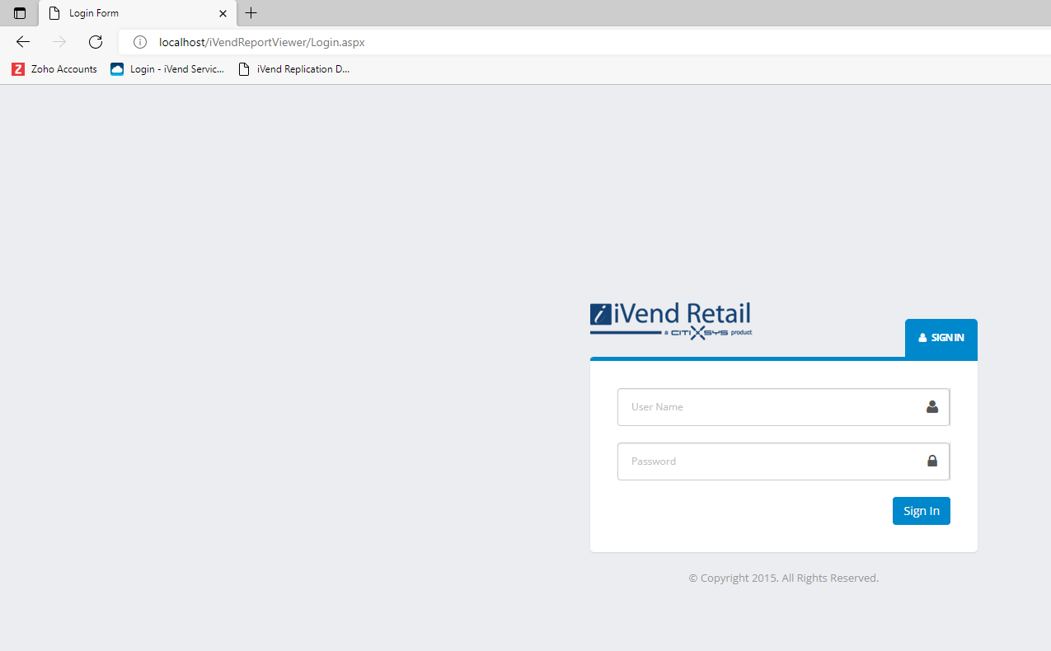Click the Zoho Accounts red favicon
This screenshot has width=1051, height=651.
pyautogui.click(x=18, y=69)
